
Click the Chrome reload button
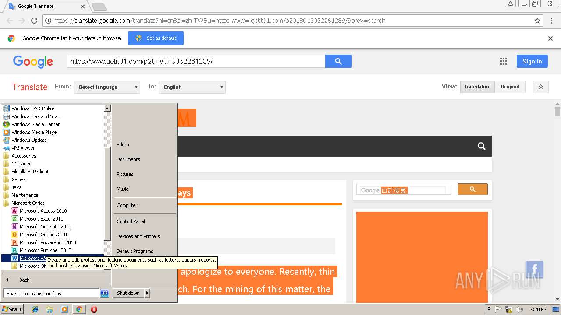click(34, 21)
